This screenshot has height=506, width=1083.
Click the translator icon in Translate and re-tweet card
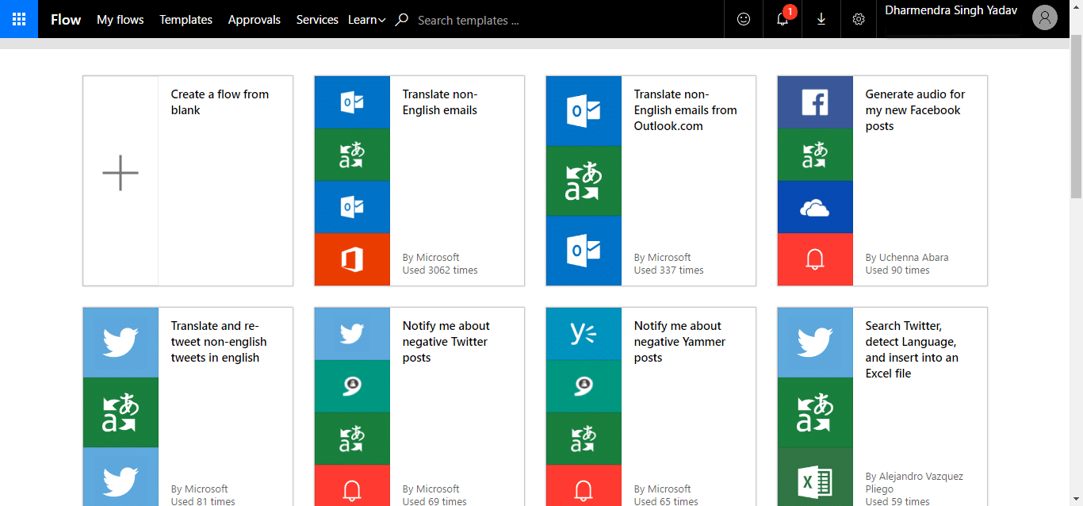tap(121, 412)
